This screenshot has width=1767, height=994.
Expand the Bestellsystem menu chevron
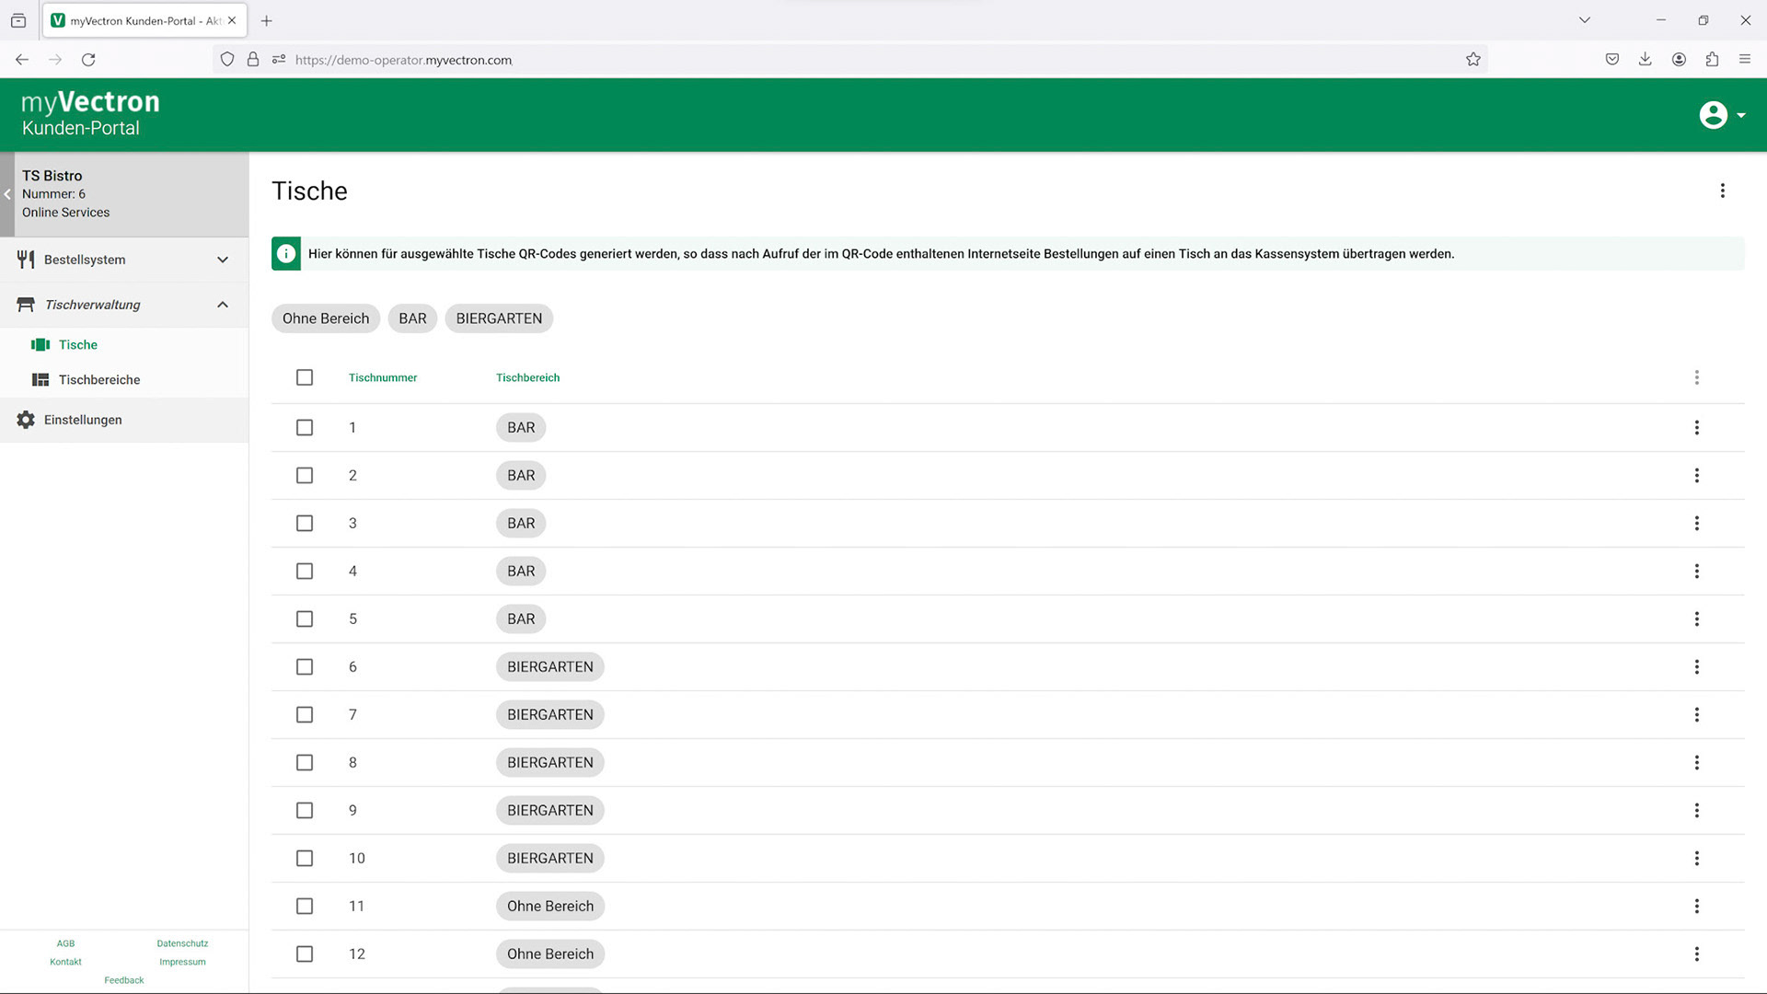click(x=223, y=260)
